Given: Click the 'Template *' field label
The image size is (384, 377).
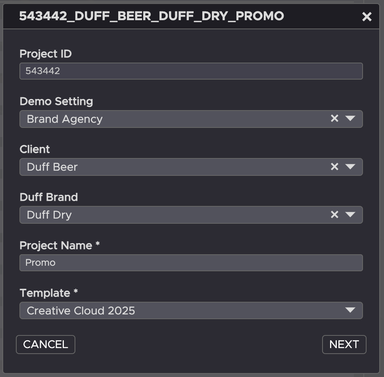Looking at the screenshot, I should point(49,293).
